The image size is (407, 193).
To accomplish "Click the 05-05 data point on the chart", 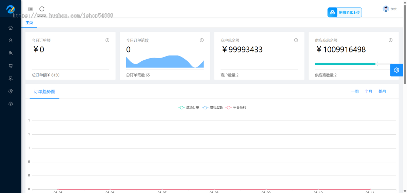I will (58, 189).
